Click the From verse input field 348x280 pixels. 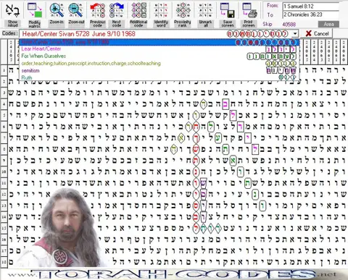311,7
